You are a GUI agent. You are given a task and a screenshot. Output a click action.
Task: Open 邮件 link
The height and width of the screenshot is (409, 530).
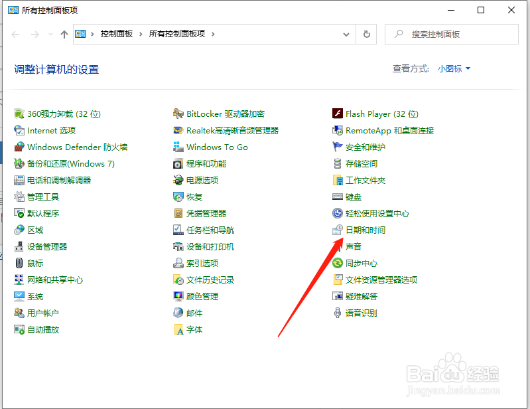point(194,313)
